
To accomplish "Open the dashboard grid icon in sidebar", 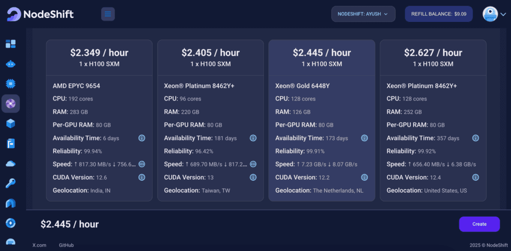I will click(10, 44).
